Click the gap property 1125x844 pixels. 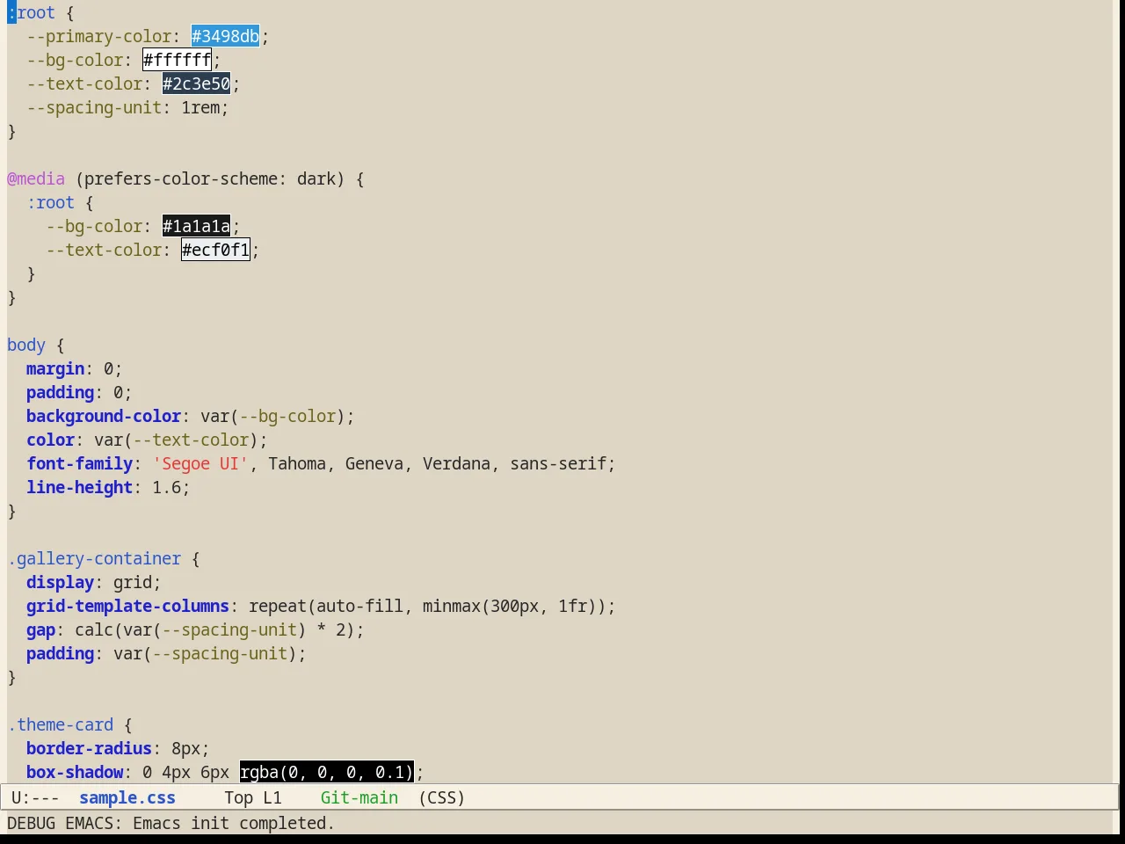pyautogui.click(x=40, y=629)
